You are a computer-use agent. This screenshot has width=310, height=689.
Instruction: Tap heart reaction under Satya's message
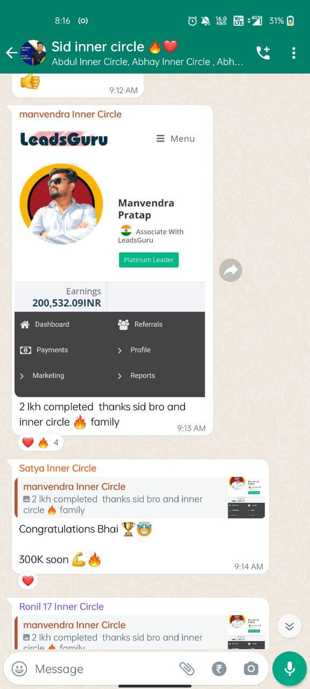[28, 581]
